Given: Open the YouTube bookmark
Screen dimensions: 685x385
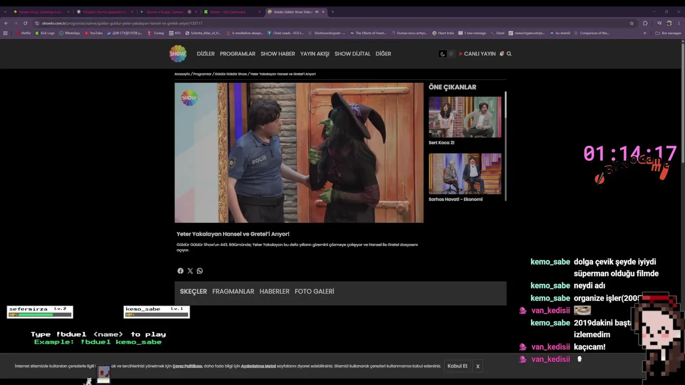Looking at the screenshot, I should click(94, 33).
